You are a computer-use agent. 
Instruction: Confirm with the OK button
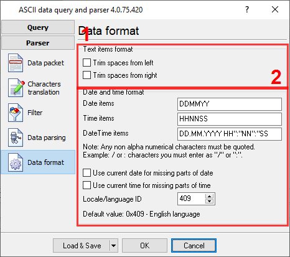coord(144,246)
